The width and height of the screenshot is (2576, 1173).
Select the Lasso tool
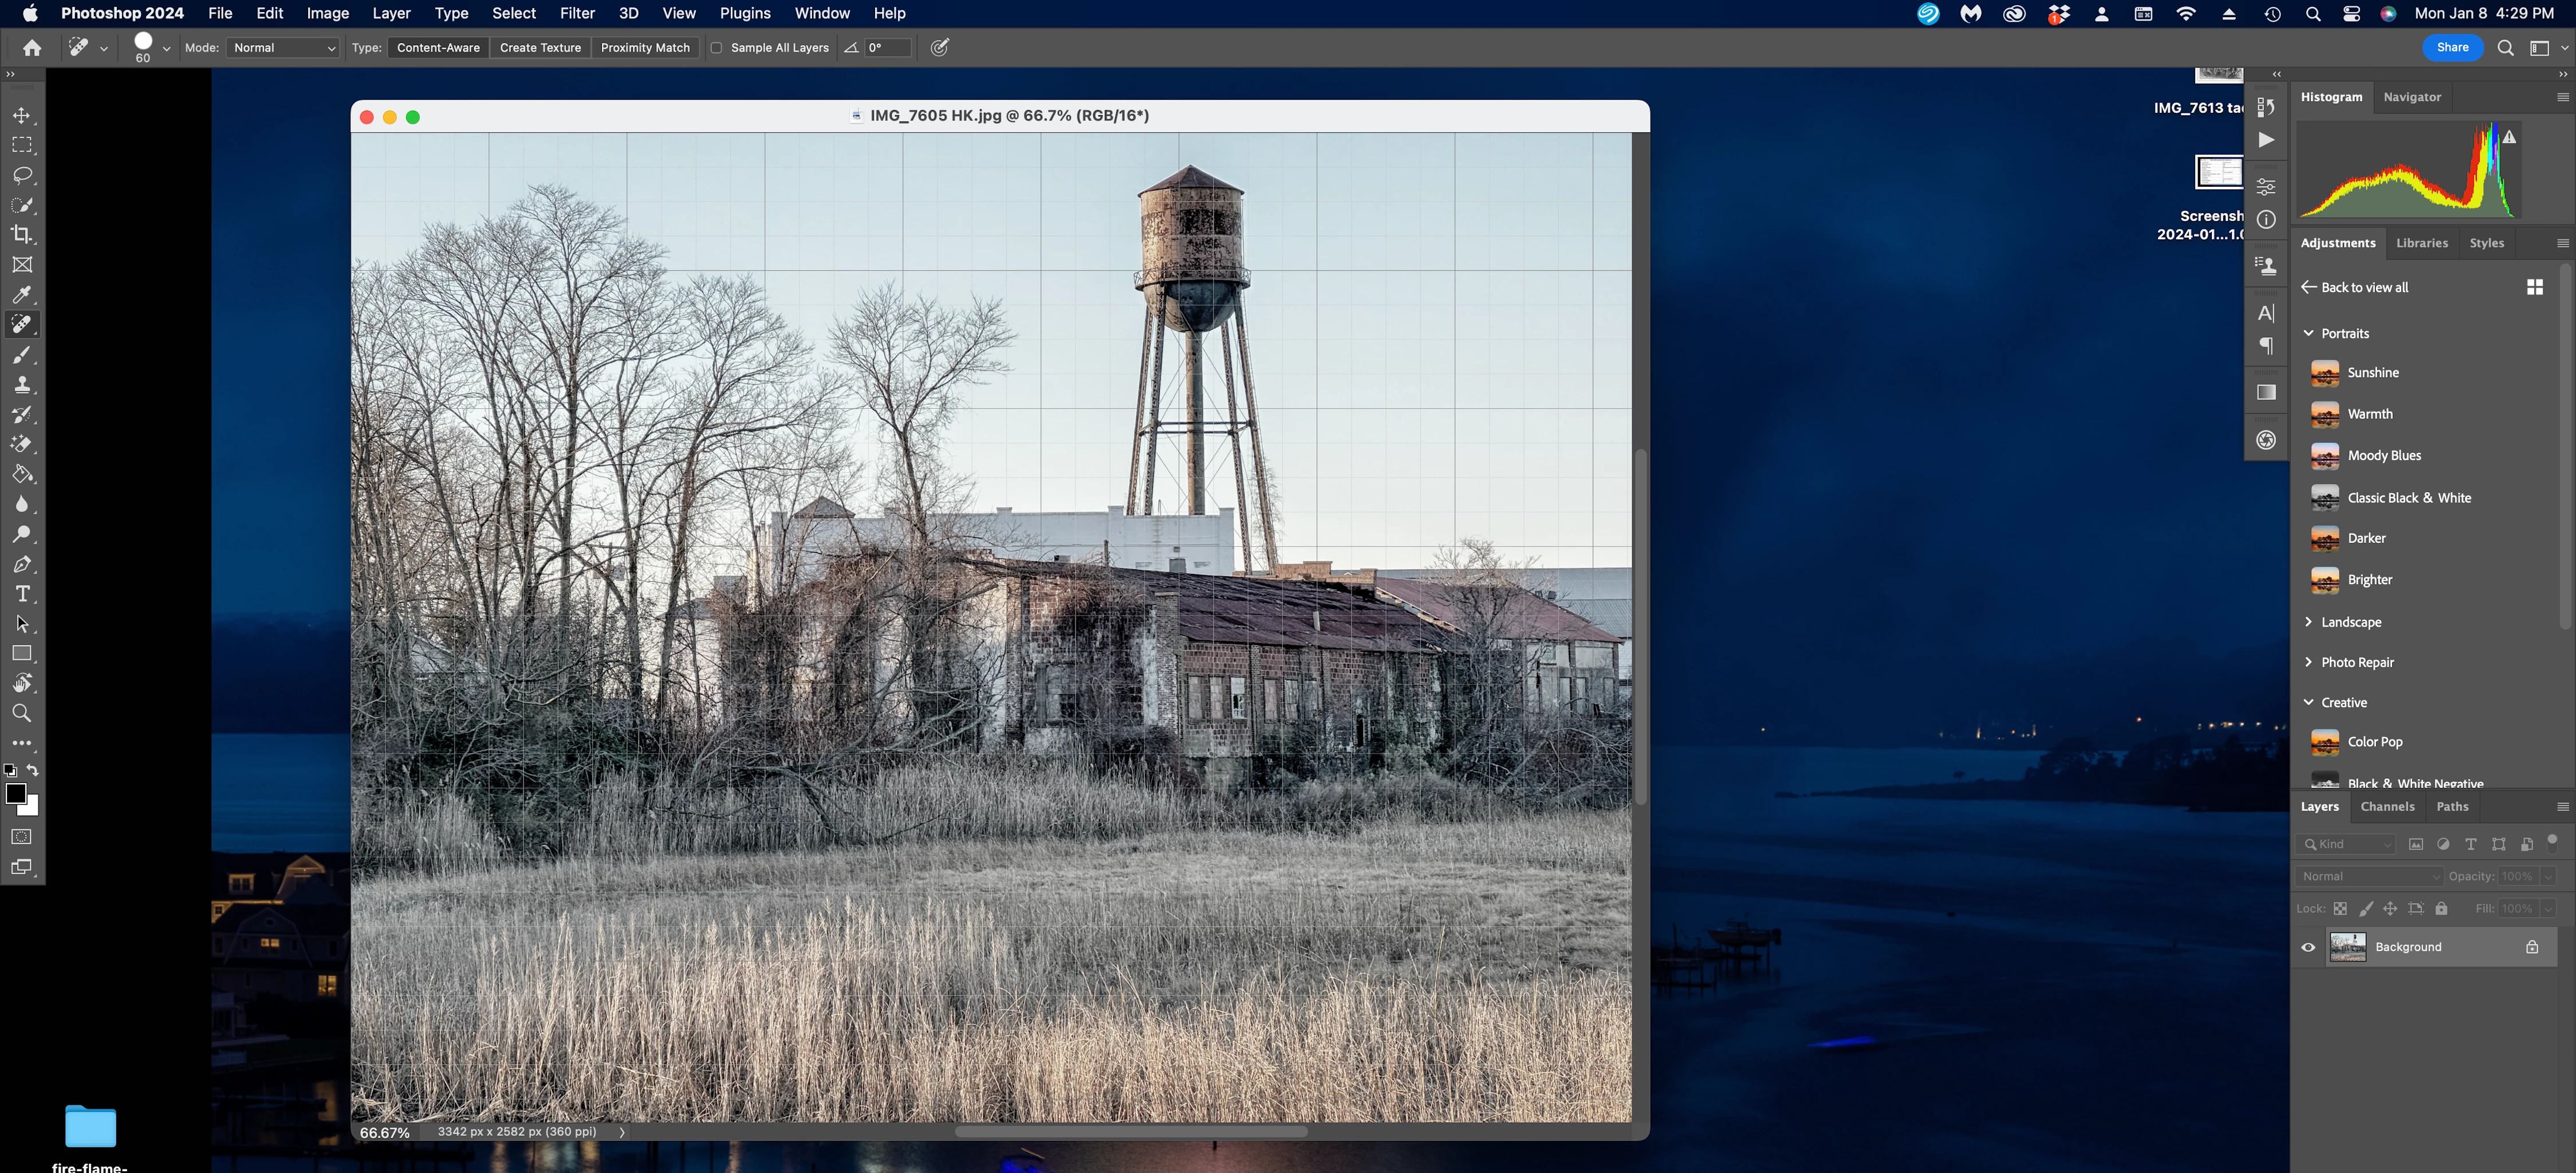pyautogui.click(x=21, y=176)
